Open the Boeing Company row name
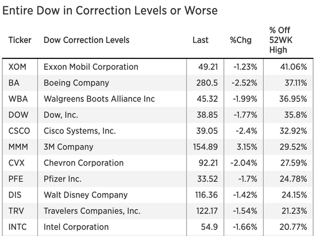This screenshot has height=236, width=316. [x=76, y=83]
